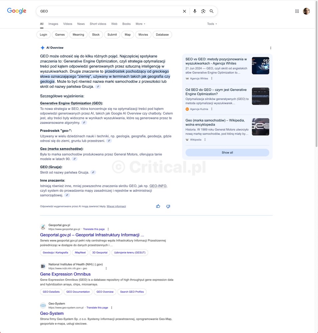Click source link icon after 'gruntu lub przestrzeni.'
Viewport: 318px width, 333px height.
click(109, 141)
